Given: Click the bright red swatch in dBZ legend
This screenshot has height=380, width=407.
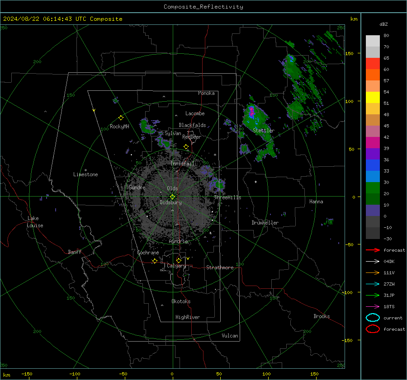Looking at the screenshot, I should (x=373, y=64).
